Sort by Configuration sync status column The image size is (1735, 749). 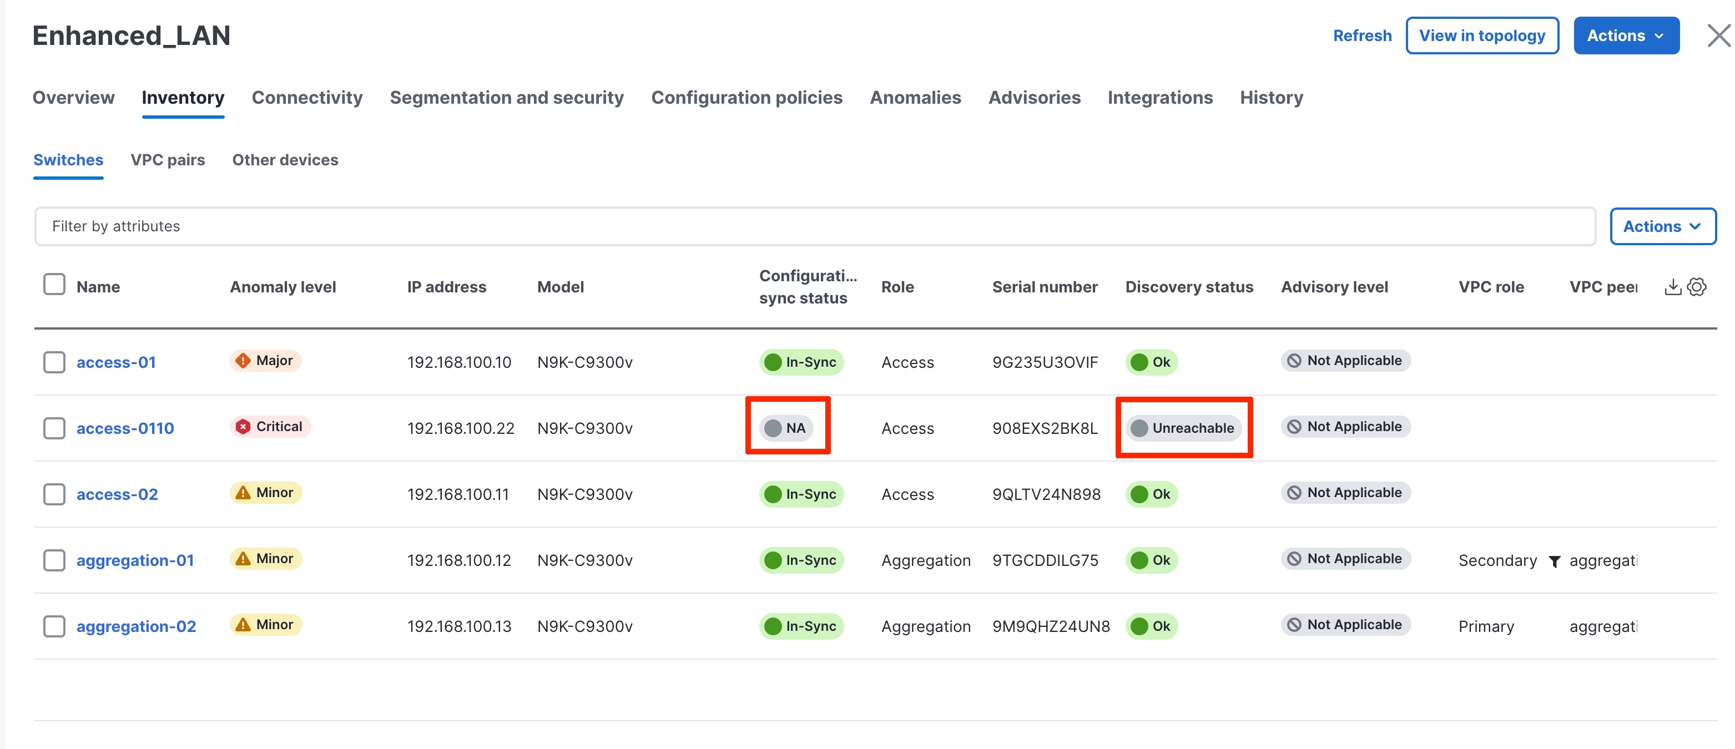point(807,287)
